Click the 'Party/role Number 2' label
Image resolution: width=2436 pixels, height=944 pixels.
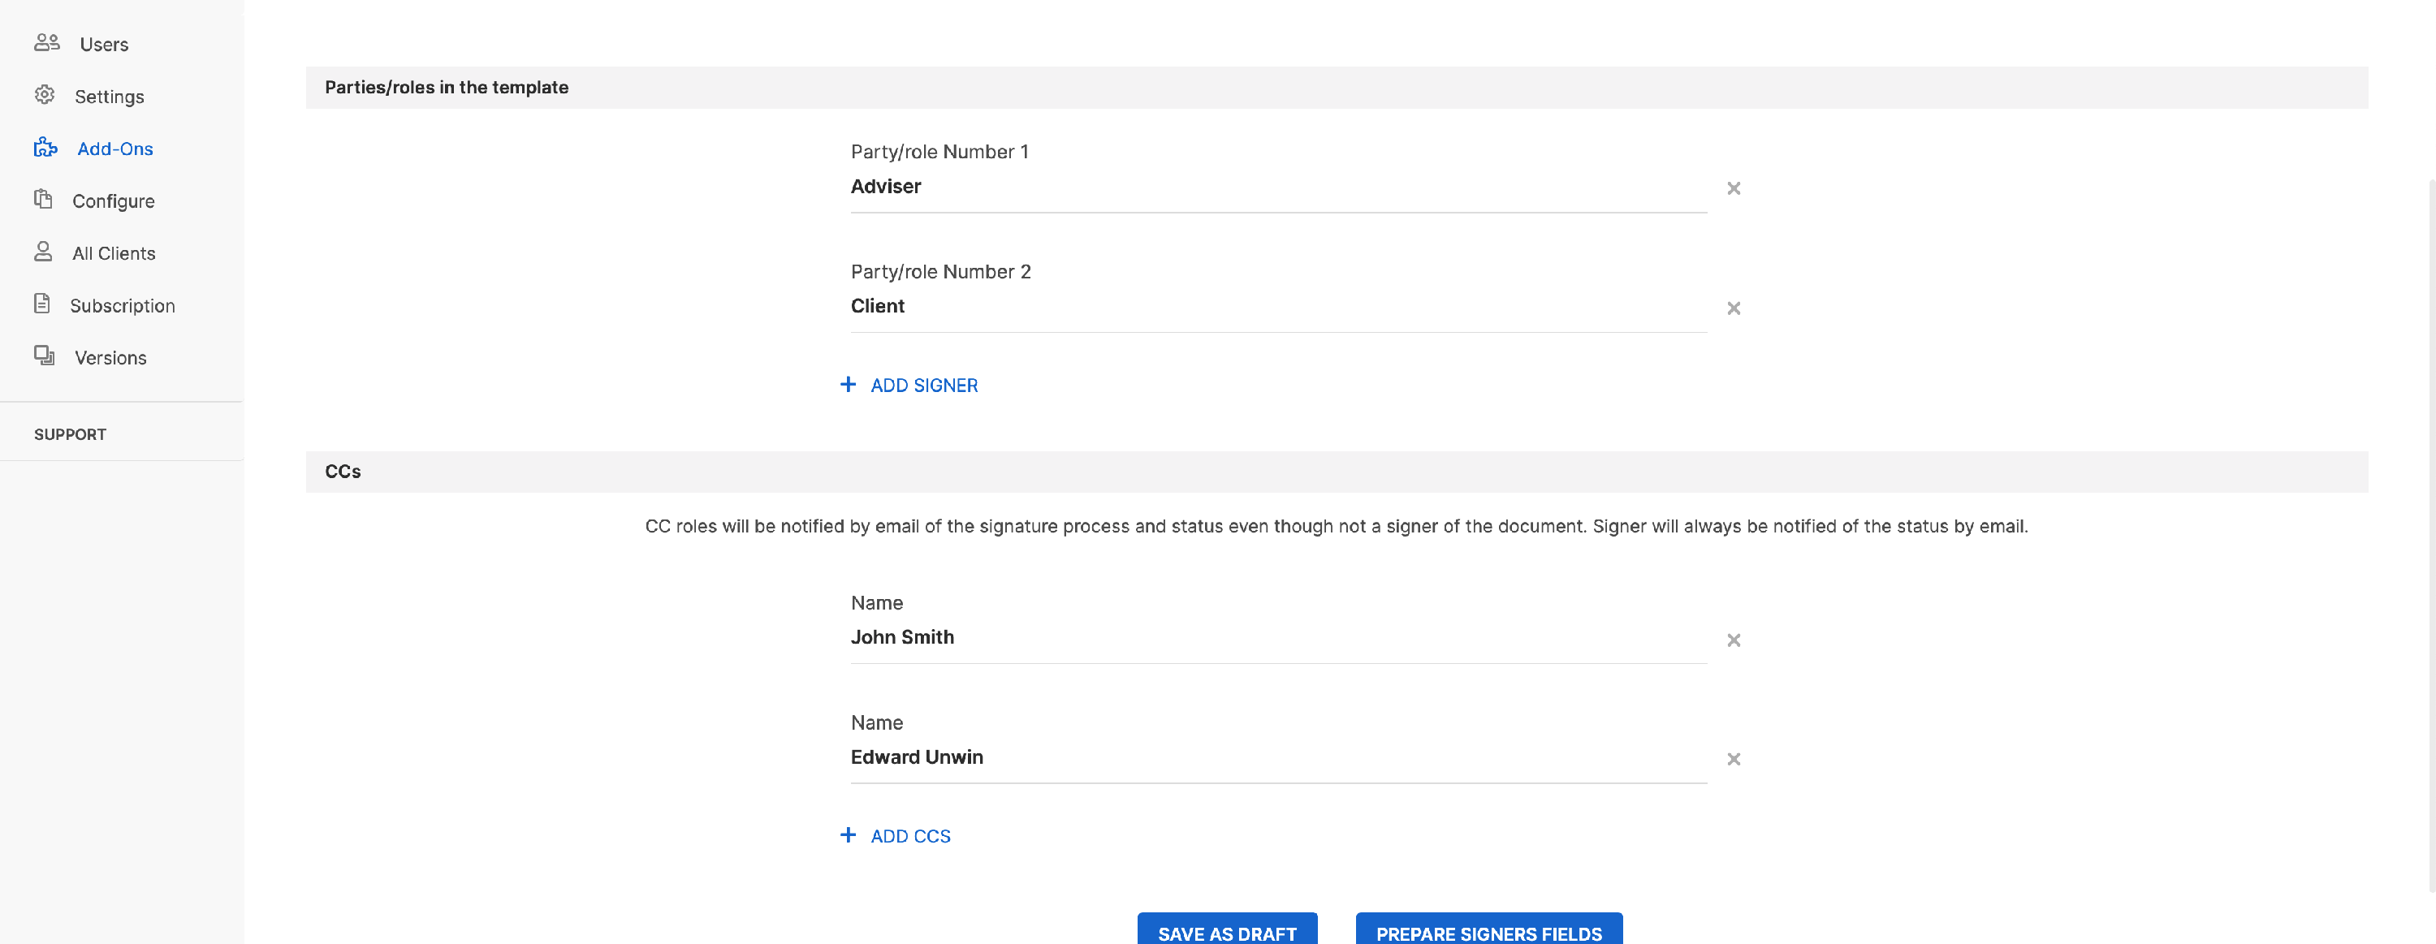pyautogui.click(x=941, y=272)
